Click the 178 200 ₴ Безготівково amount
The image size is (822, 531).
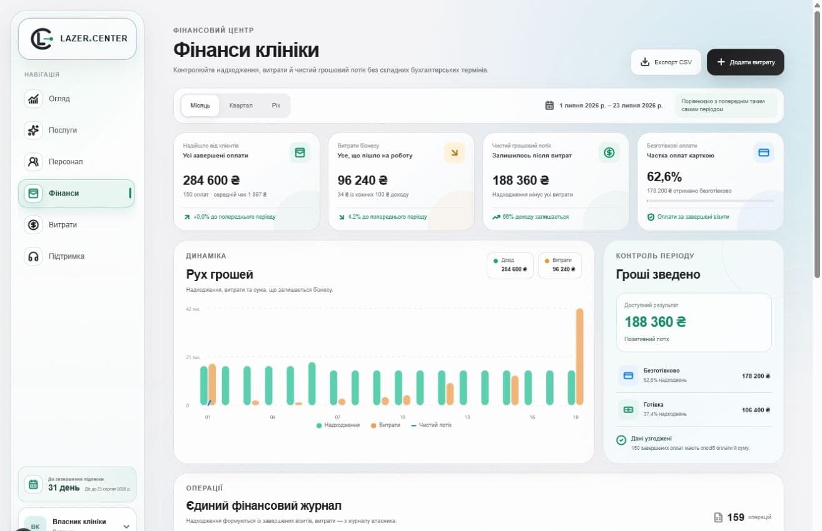pos(756,376)
